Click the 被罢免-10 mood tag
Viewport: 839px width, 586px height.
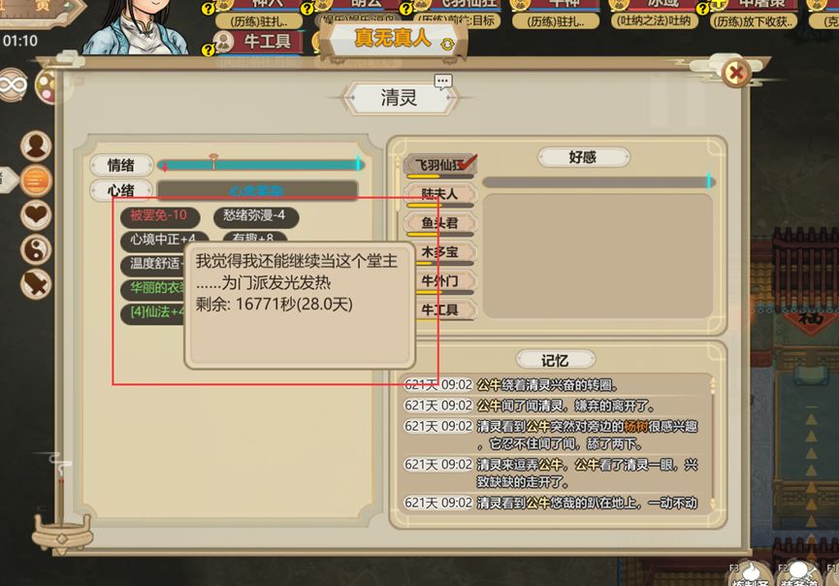point(159,215)
